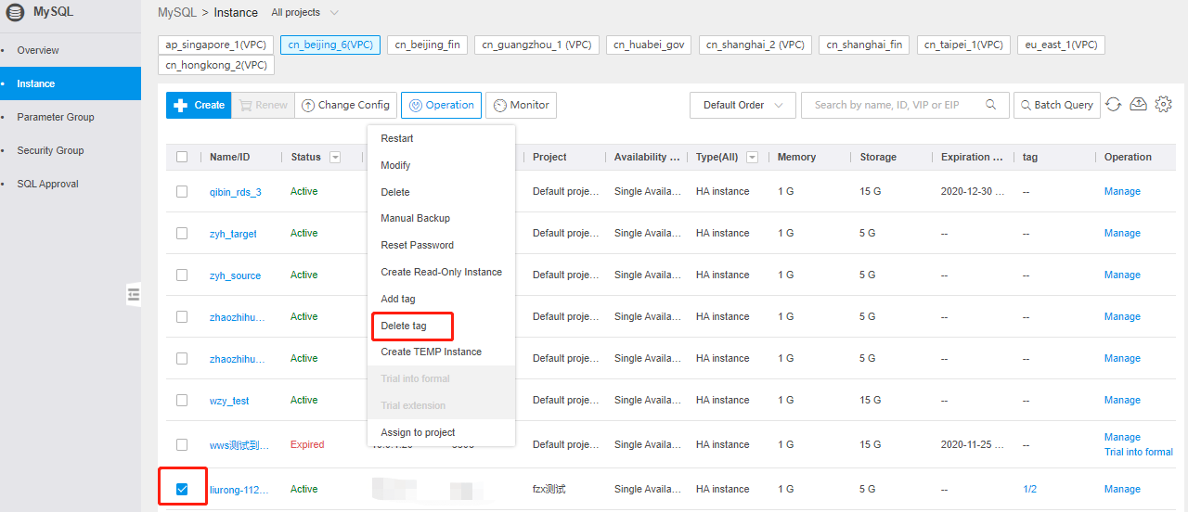The width and height of the screenshot is (1188, 512).
Task: Open Security Group in the sidebar
Action: coord(71,150)
